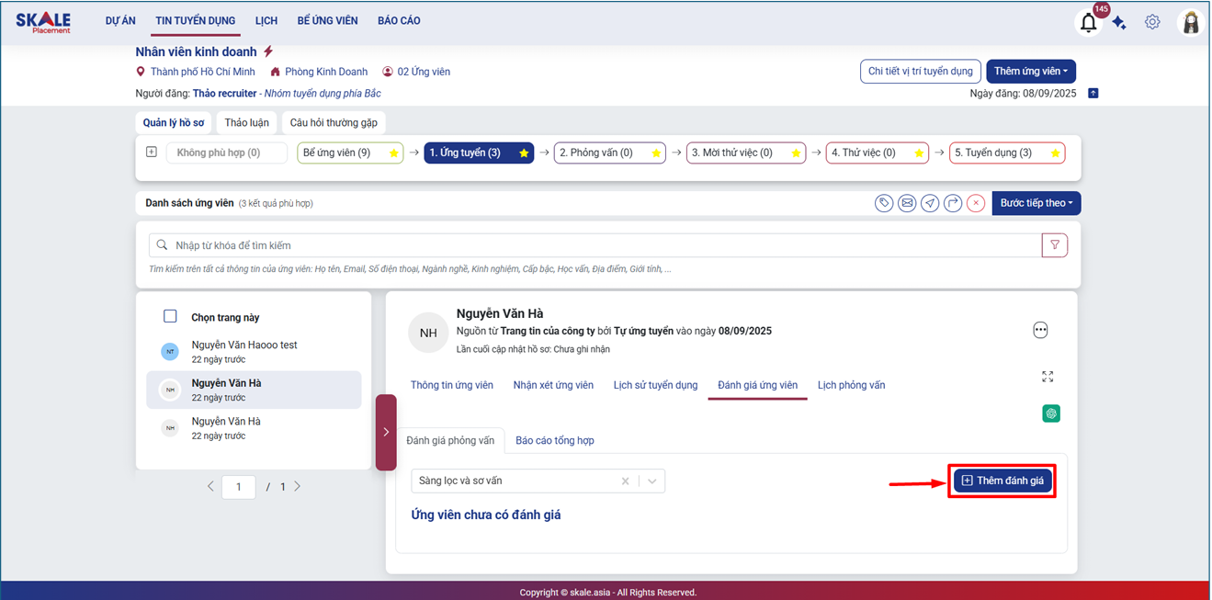Click the keyword search input field
This screenshot has width=1212, height=600.
[x=597, y=245]
